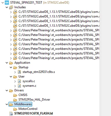Select the STM32F0xx_HAL_Driver folder label
Viewport: 111px width, 116px height.
34,99
